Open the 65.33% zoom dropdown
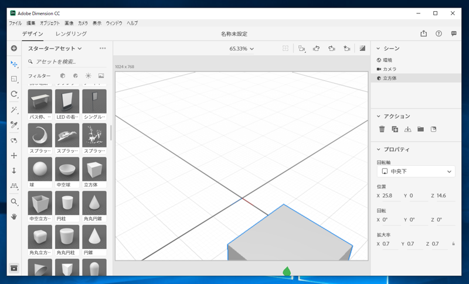 pyautogui.click(x=242, y=49)
